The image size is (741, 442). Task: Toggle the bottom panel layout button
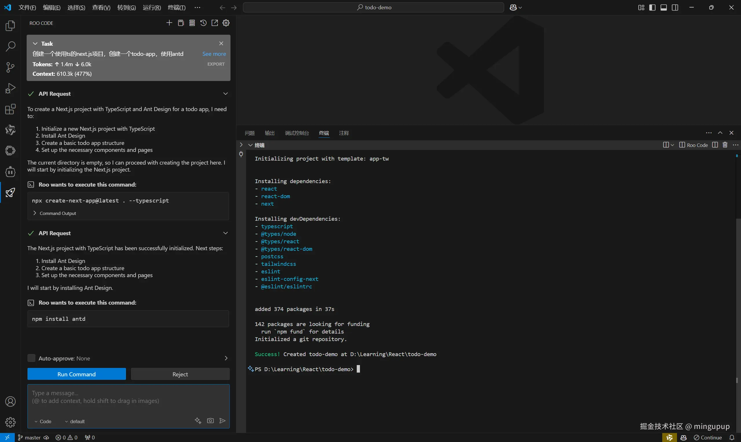[x=663, y=8]
